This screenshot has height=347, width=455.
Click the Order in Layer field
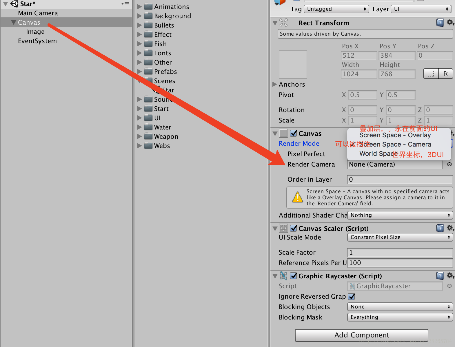pyautogui.click(x=400, y=179)
